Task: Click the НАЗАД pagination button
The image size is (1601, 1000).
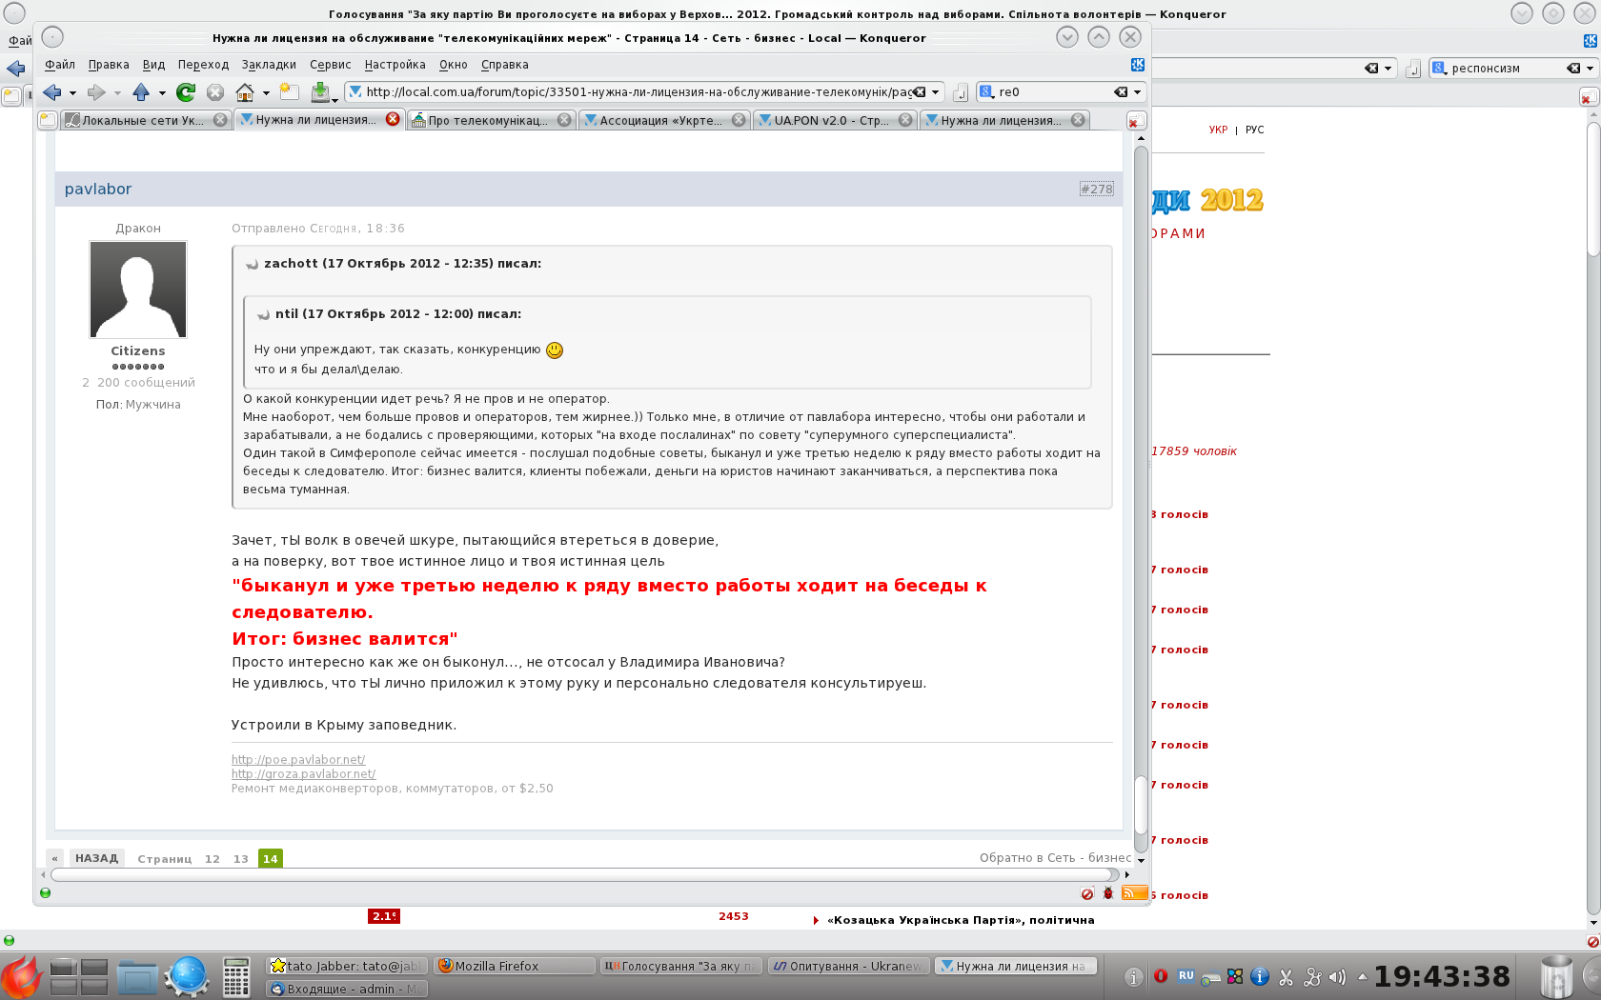Action: coord(97,858)
